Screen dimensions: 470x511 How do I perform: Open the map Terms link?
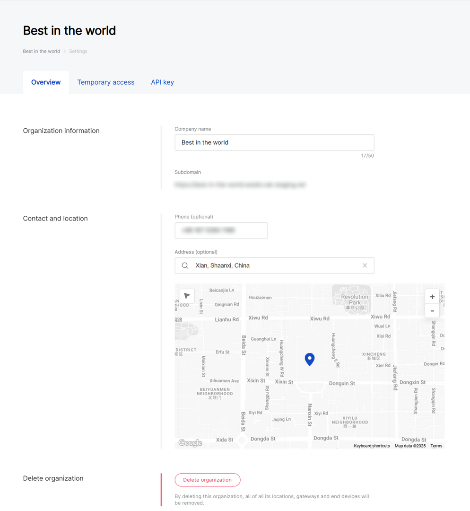[x=436, y=445]
